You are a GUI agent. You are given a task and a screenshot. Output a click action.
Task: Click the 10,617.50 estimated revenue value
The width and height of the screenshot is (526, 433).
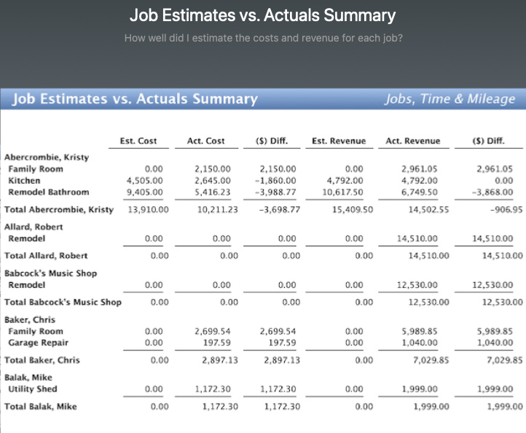click(x=342, y=192)
